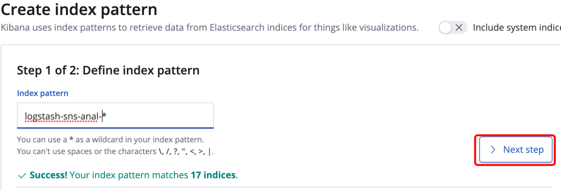Focus the Index pattern input field

pyautogui.click(x=115, y=116)
